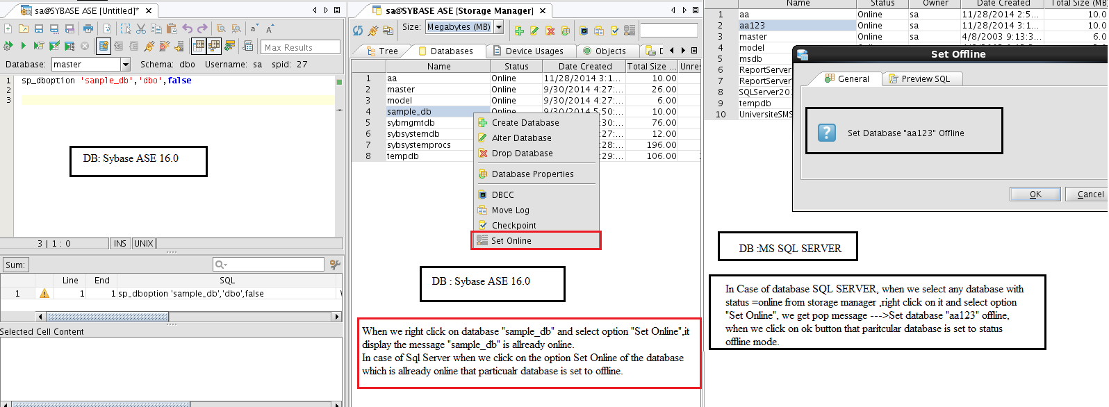Viewport: 1109px width, 407px height.
Task: Close the Storage Manager tab
Action: click(543, 11)
